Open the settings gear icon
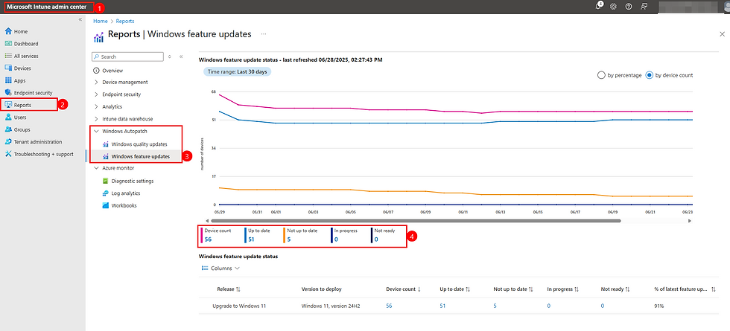Viewport: 730px width, 331px height. tap(613, 7)
